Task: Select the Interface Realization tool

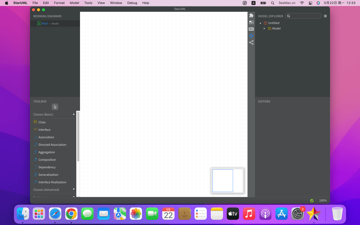Action: click(53, 182)
